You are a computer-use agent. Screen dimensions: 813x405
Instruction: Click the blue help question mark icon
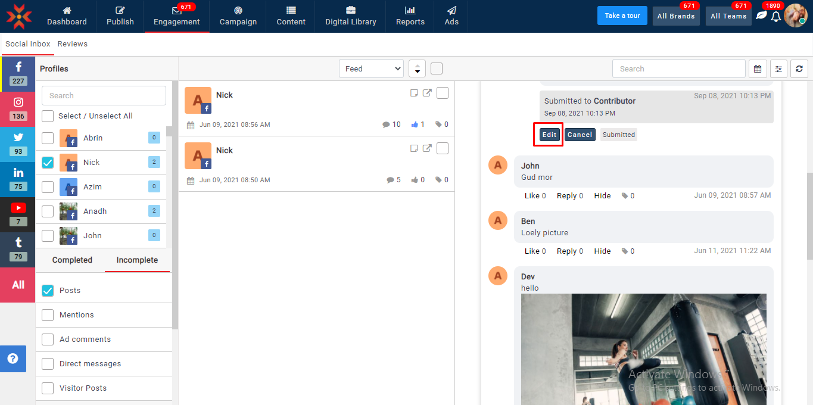click(x=13, y=359)
